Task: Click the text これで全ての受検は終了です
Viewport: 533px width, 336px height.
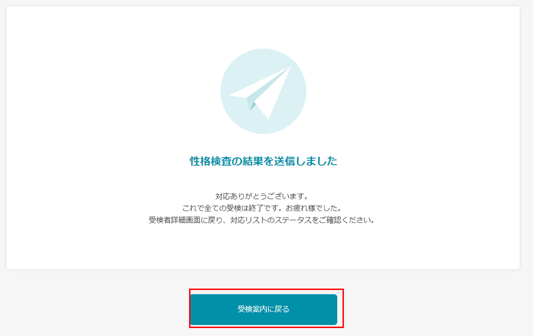Action: pos(231,208)
